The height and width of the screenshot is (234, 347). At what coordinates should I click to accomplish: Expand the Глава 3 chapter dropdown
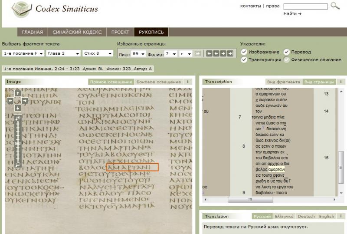(63, 53)
